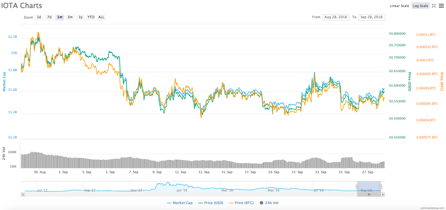Set zoom range to 7d

coord(49,17)
